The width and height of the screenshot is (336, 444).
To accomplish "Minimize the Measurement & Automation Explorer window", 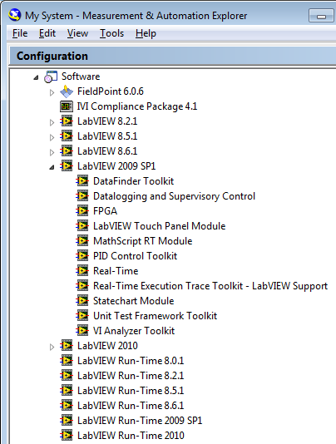I will pyautogui.click(x=321, y=16).
